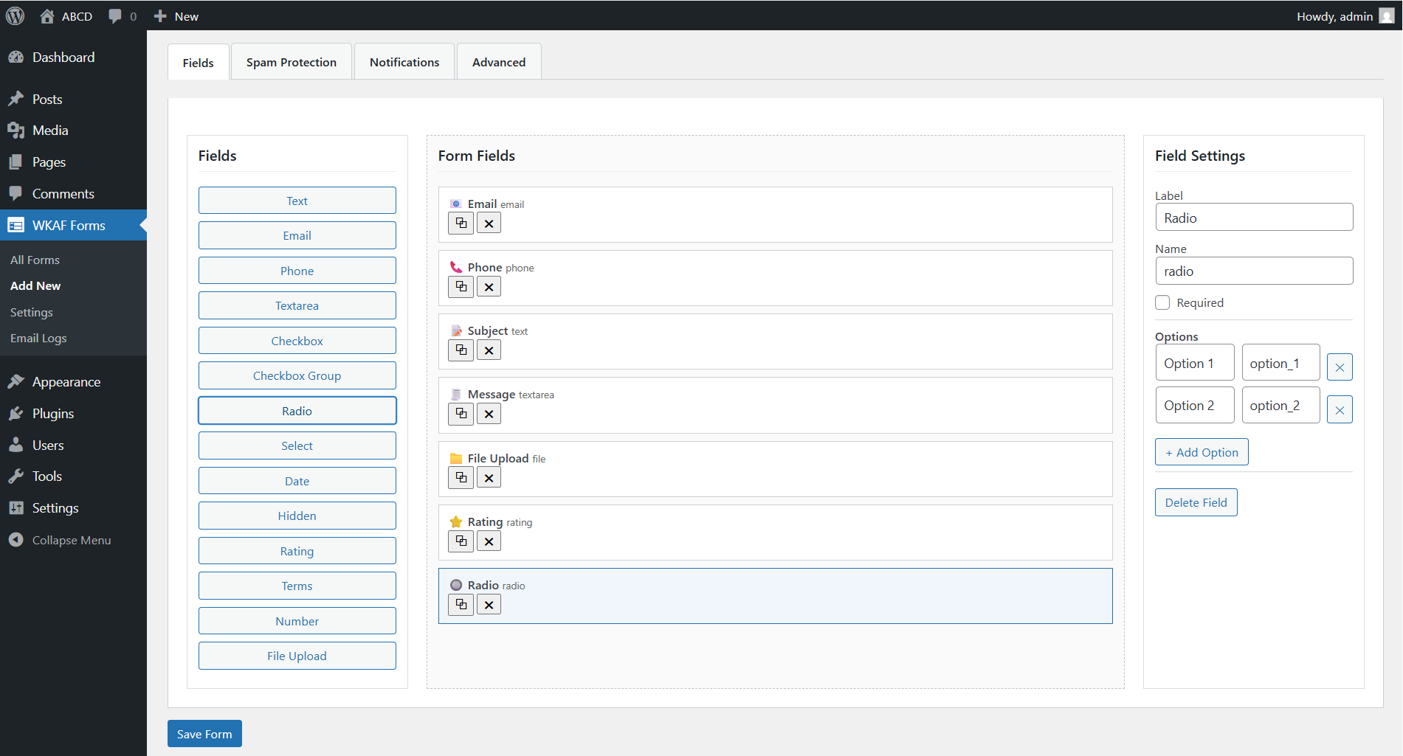Screen dimensions: 1403x756
Task: Add a Textarea field type
Action: 297,305
